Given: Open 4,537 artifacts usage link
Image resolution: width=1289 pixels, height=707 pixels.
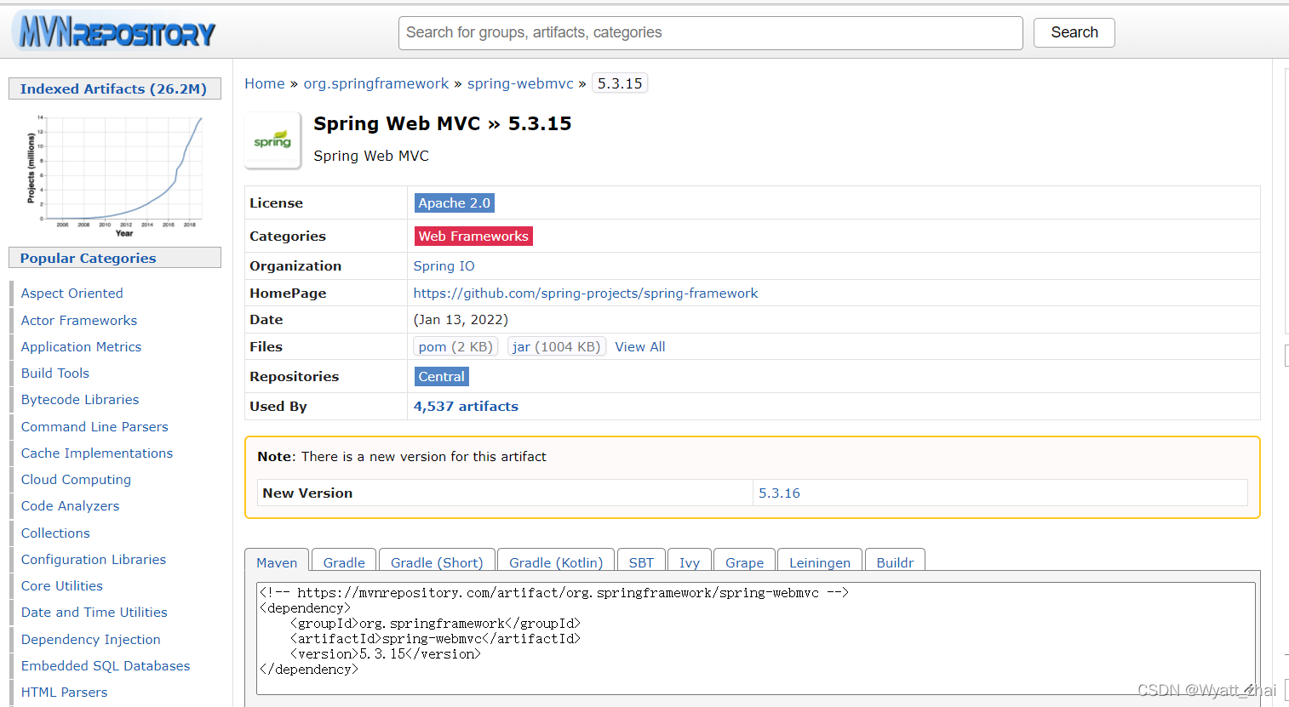Looking at the screenshot, I should click(466, 407).
